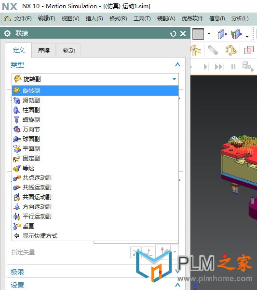The image size is (257, 290).
Task: Open the 信息(I) menu
Action: [x=217, y=18]
